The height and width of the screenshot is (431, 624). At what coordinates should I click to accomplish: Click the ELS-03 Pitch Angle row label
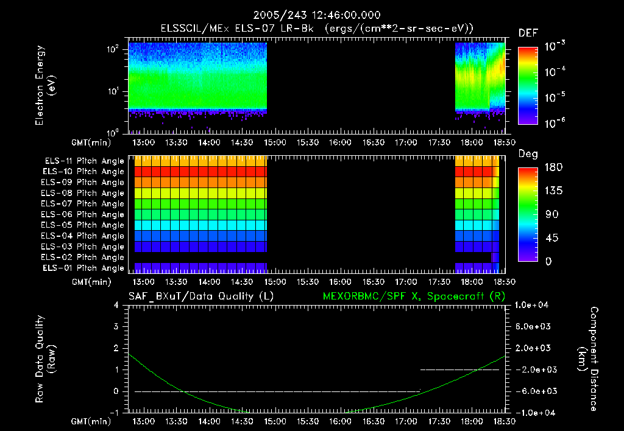pyautogui.click(x=83, y=247)
